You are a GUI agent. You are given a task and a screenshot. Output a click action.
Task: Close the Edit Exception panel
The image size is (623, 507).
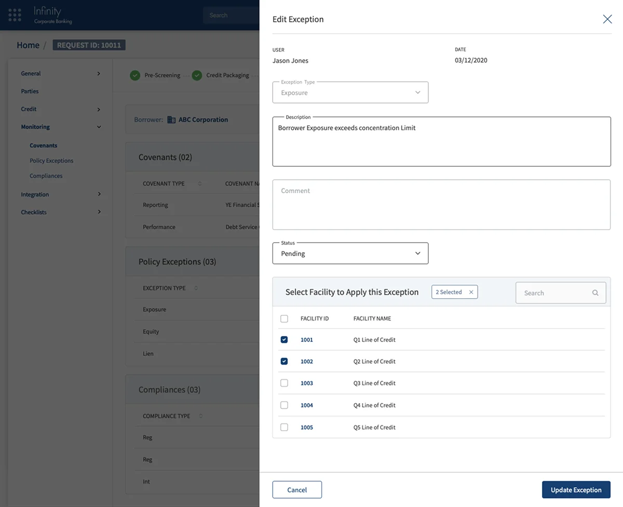pyautogui.click(x=607, y=19)
